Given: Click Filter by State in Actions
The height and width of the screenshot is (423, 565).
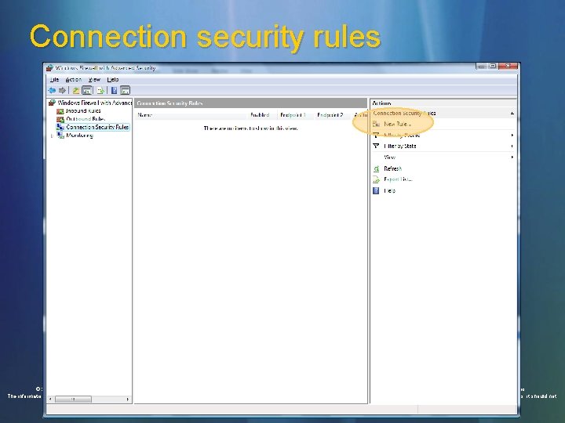Looking at the screenshot, I should point(400,146).
